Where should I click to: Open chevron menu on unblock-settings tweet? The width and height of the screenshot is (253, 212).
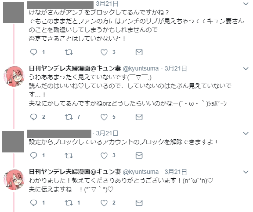click(246, 134)
